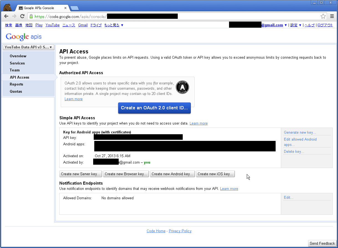Image resolution: width=338 pixels, height=248 pixels.
Task: Open the Chrome menu icon
Action: 332,16
